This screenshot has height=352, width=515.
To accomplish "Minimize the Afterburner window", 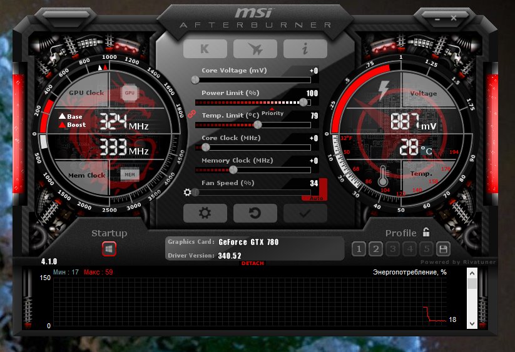I will pos(437,19).
